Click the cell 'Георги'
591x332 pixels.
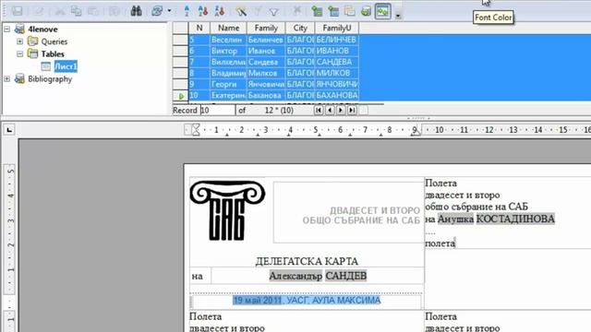[x=228, y=84]
